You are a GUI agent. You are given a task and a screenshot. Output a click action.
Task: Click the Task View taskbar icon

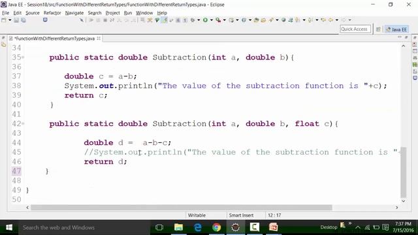point(159,227)
